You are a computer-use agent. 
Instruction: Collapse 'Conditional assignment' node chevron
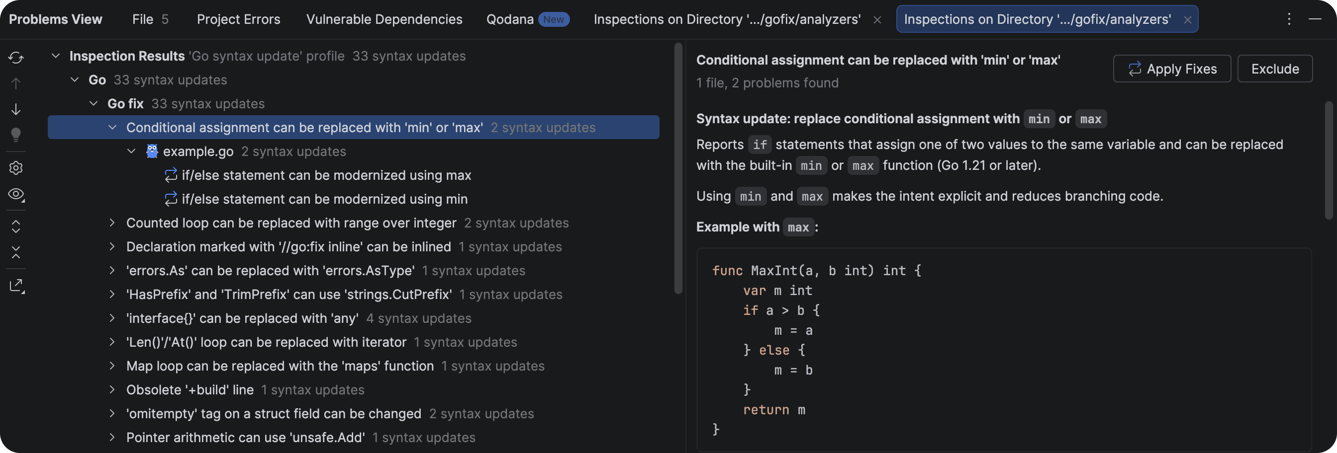(x=112, y=128)
